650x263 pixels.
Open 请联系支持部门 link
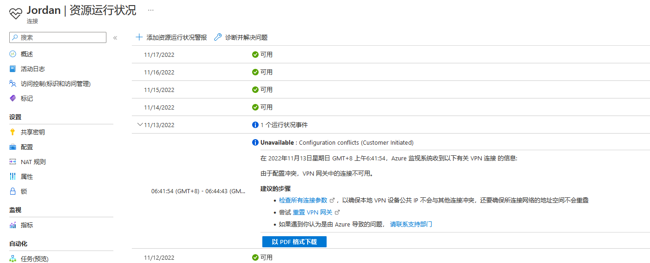click(x=411, y=224)
